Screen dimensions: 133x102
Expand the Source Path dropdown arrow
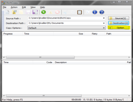click(104, 18)
